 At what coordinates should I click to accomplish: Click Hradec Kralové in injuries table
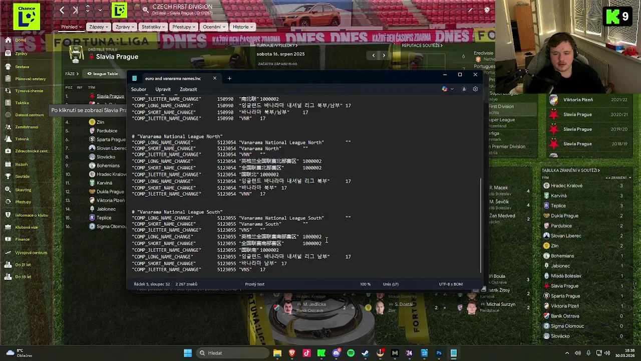(x=566, y=186)
